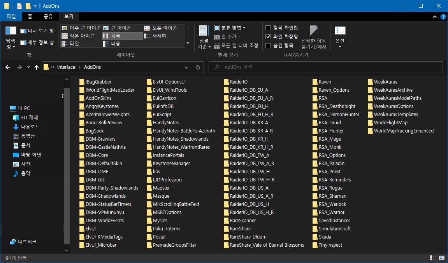This screenshot has width=448, height=263.
Task: Open network (네트워크) in sidebar
Action: coord(23,242)
